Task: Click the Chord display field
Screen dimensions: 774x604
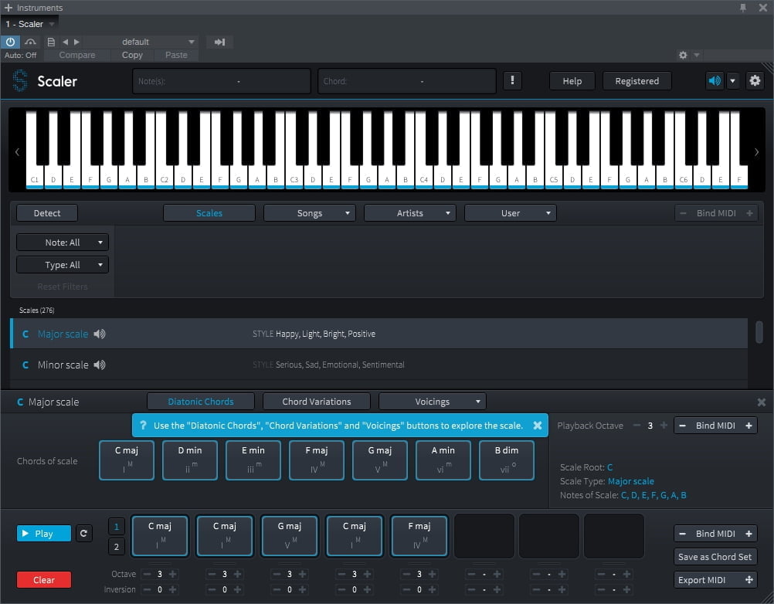Action: [407, 81]
